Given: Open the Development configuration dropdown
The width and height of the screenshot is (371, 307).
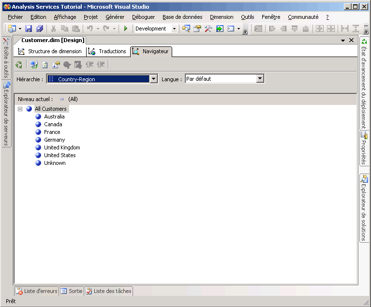Looking at the screenshot, I should 174,29.
